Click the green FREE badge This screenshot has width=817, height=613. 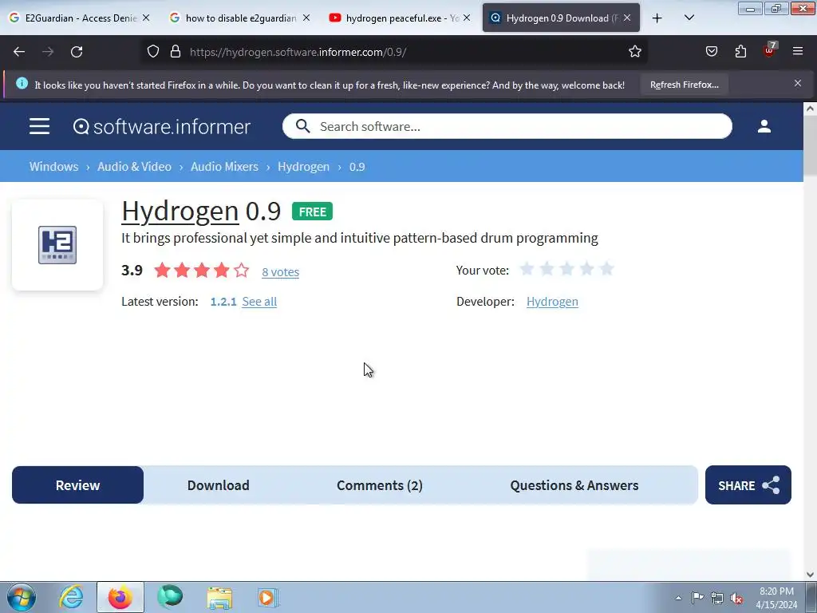click(312, 212)
